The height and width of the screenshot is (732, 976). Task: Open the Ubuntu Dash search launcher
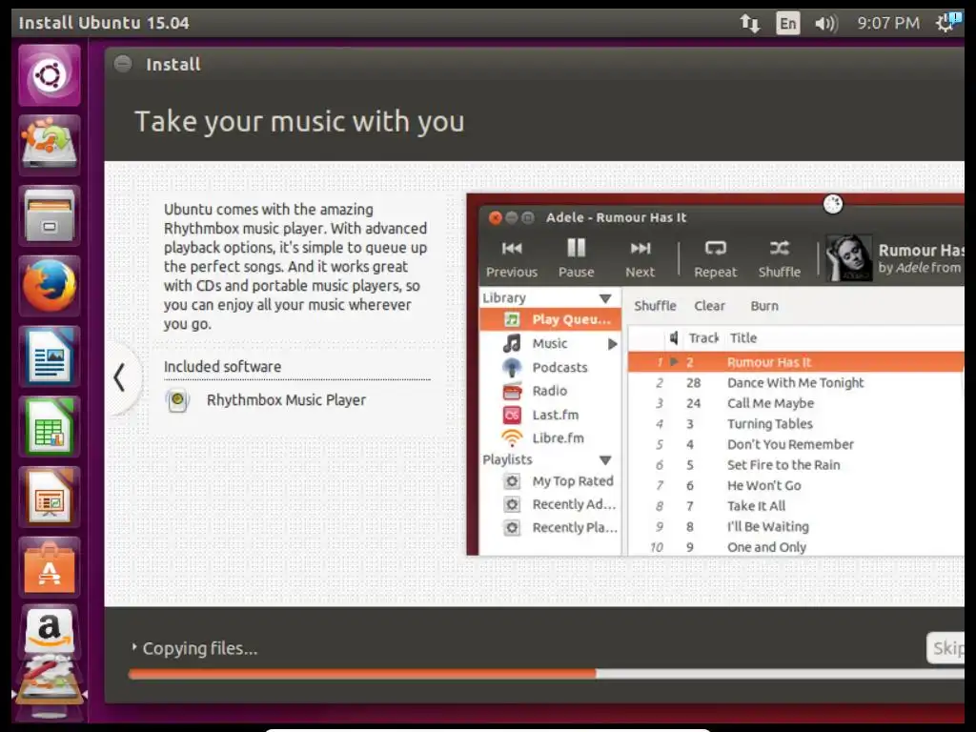pos(50,75)
